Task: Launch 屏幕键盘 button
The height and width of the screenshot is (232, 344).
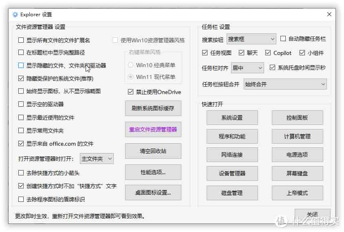Action: (297, 173)
